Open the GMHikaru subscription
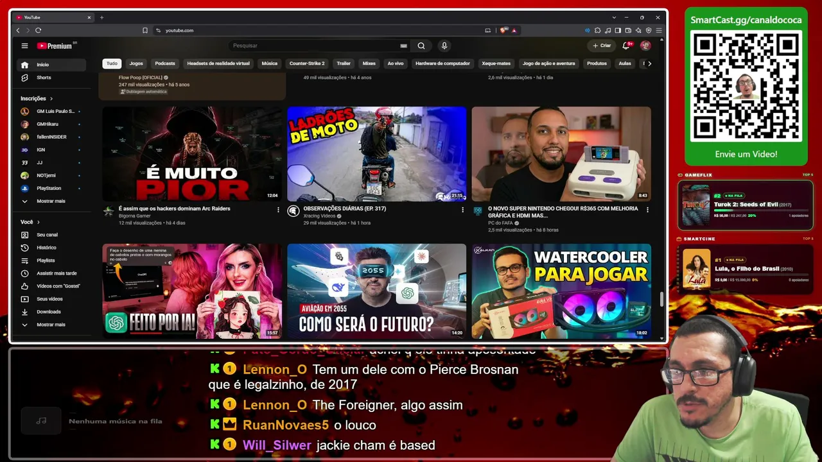 [x=51, y=124]
